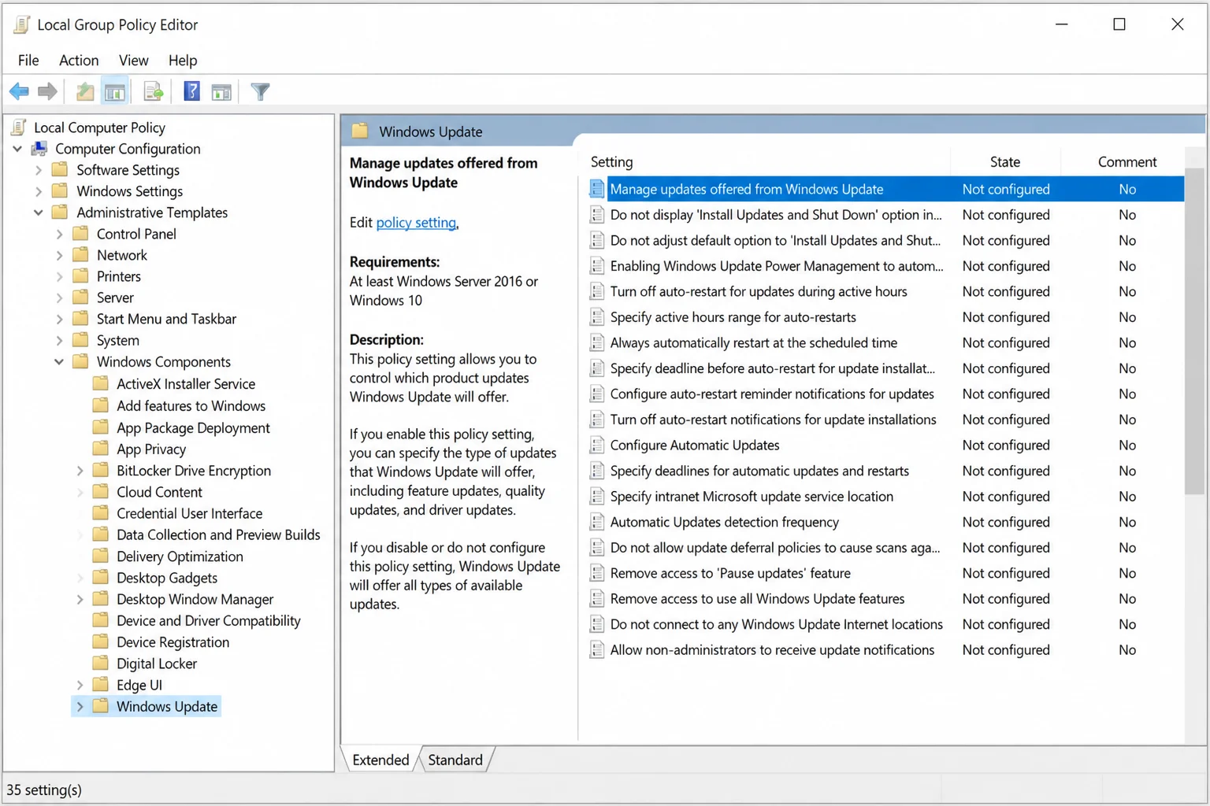Viewport: 1210px width, 806px height.
Task: Click the Group Policy Editor title bar icon
Action: click(x=22, y=24)
